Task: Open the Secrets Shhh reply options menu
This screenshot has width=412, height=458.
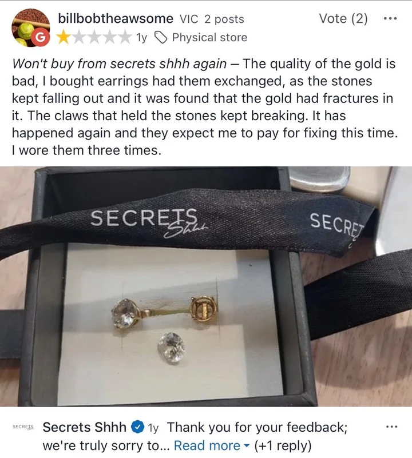Action: 391,427
